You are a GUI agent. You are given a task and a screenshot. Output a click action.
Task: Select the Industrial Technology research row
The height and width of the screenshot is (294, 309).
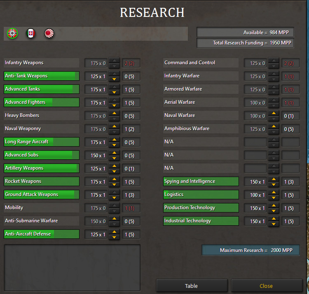click(201, 221)
